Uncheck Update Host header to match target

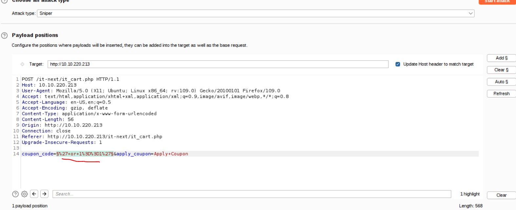coord(398,64)
